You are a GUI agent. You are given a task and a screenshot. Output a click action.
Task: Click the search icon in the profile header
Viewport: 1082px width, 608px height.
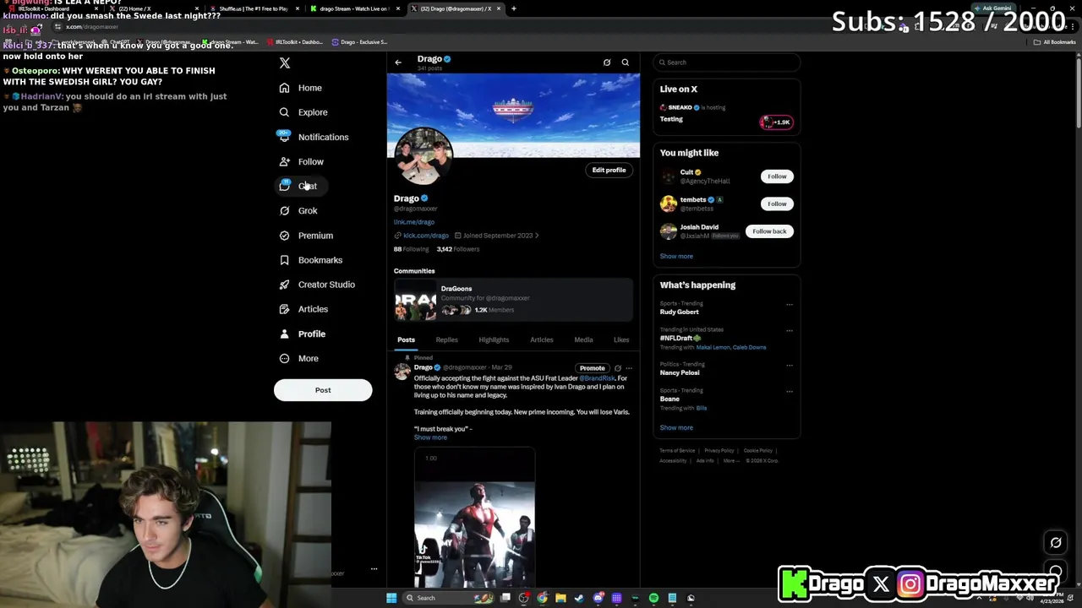tap(626, 62)
